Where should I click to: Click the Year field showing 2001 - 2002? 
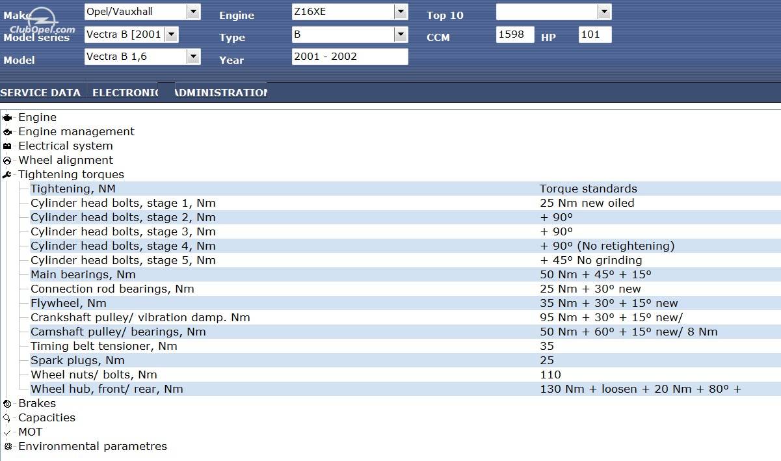350,57
